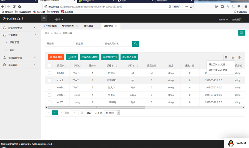Close the 课程管理 tab
This screenshot has height=148, width=249.
click(x=116, y=26)
